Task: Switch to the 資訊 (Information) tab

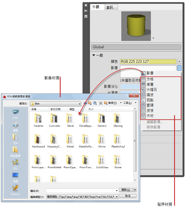Action: pyautogui.click(x=111, y=7)
